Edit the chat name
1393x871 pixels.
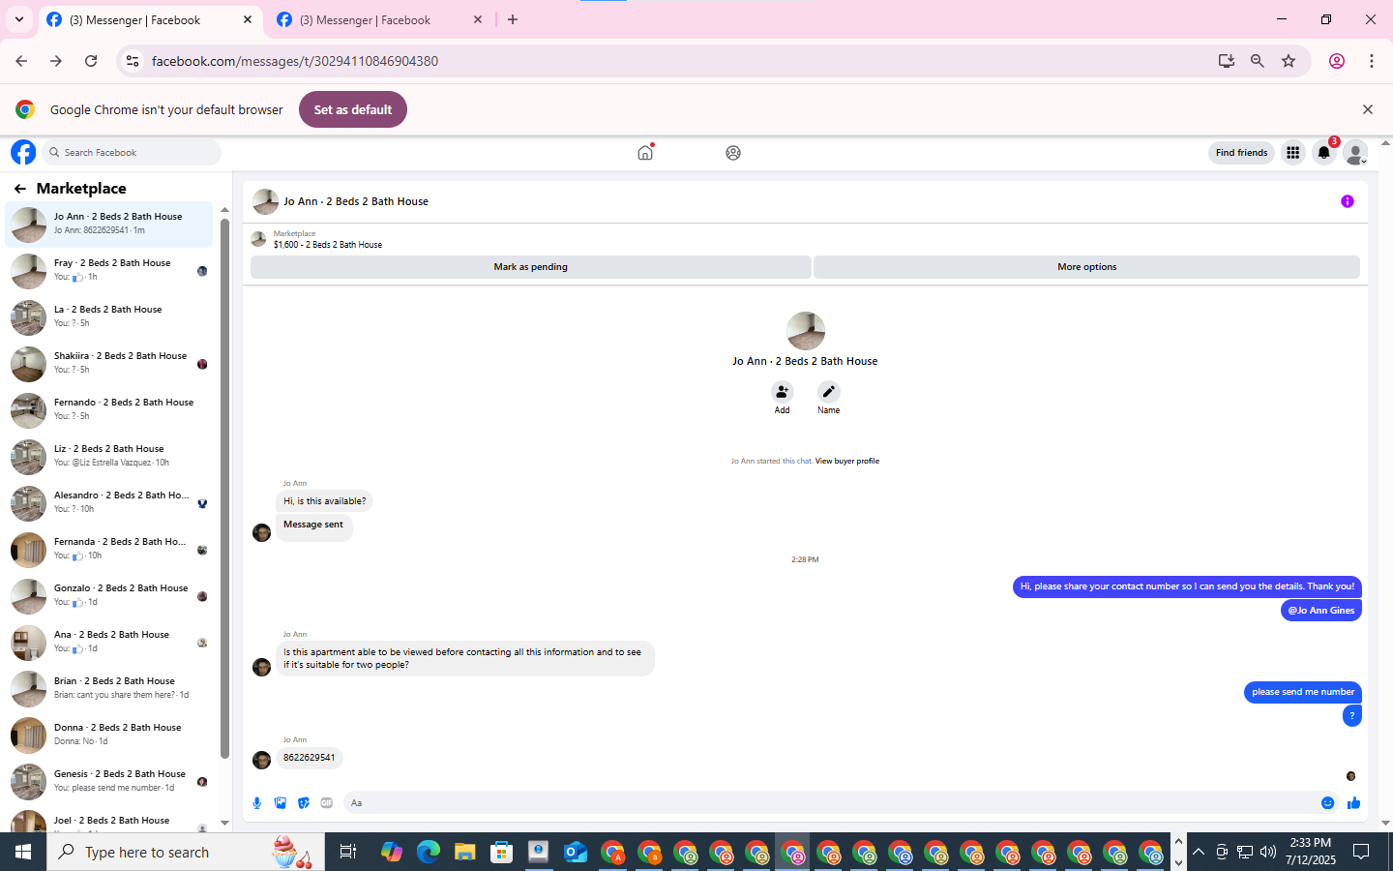pyautogui.click(x=828, y=392)
